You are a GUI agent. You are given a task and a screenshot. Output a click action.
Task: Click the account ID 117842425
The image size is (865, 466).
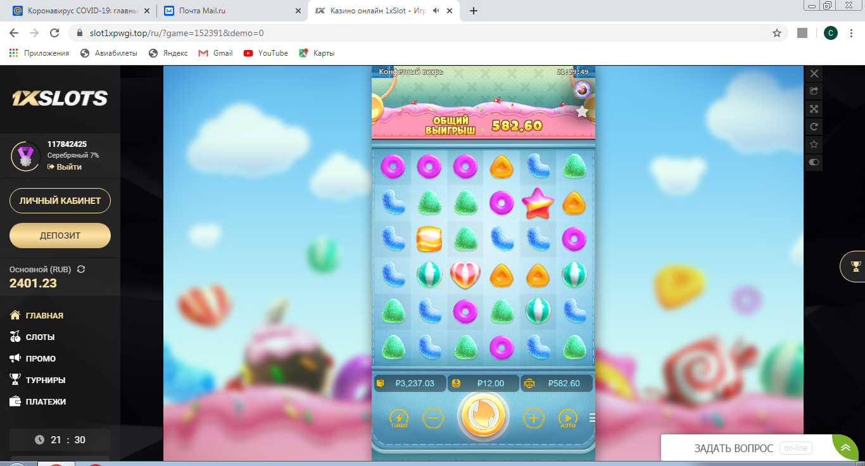tap(67, 144)
